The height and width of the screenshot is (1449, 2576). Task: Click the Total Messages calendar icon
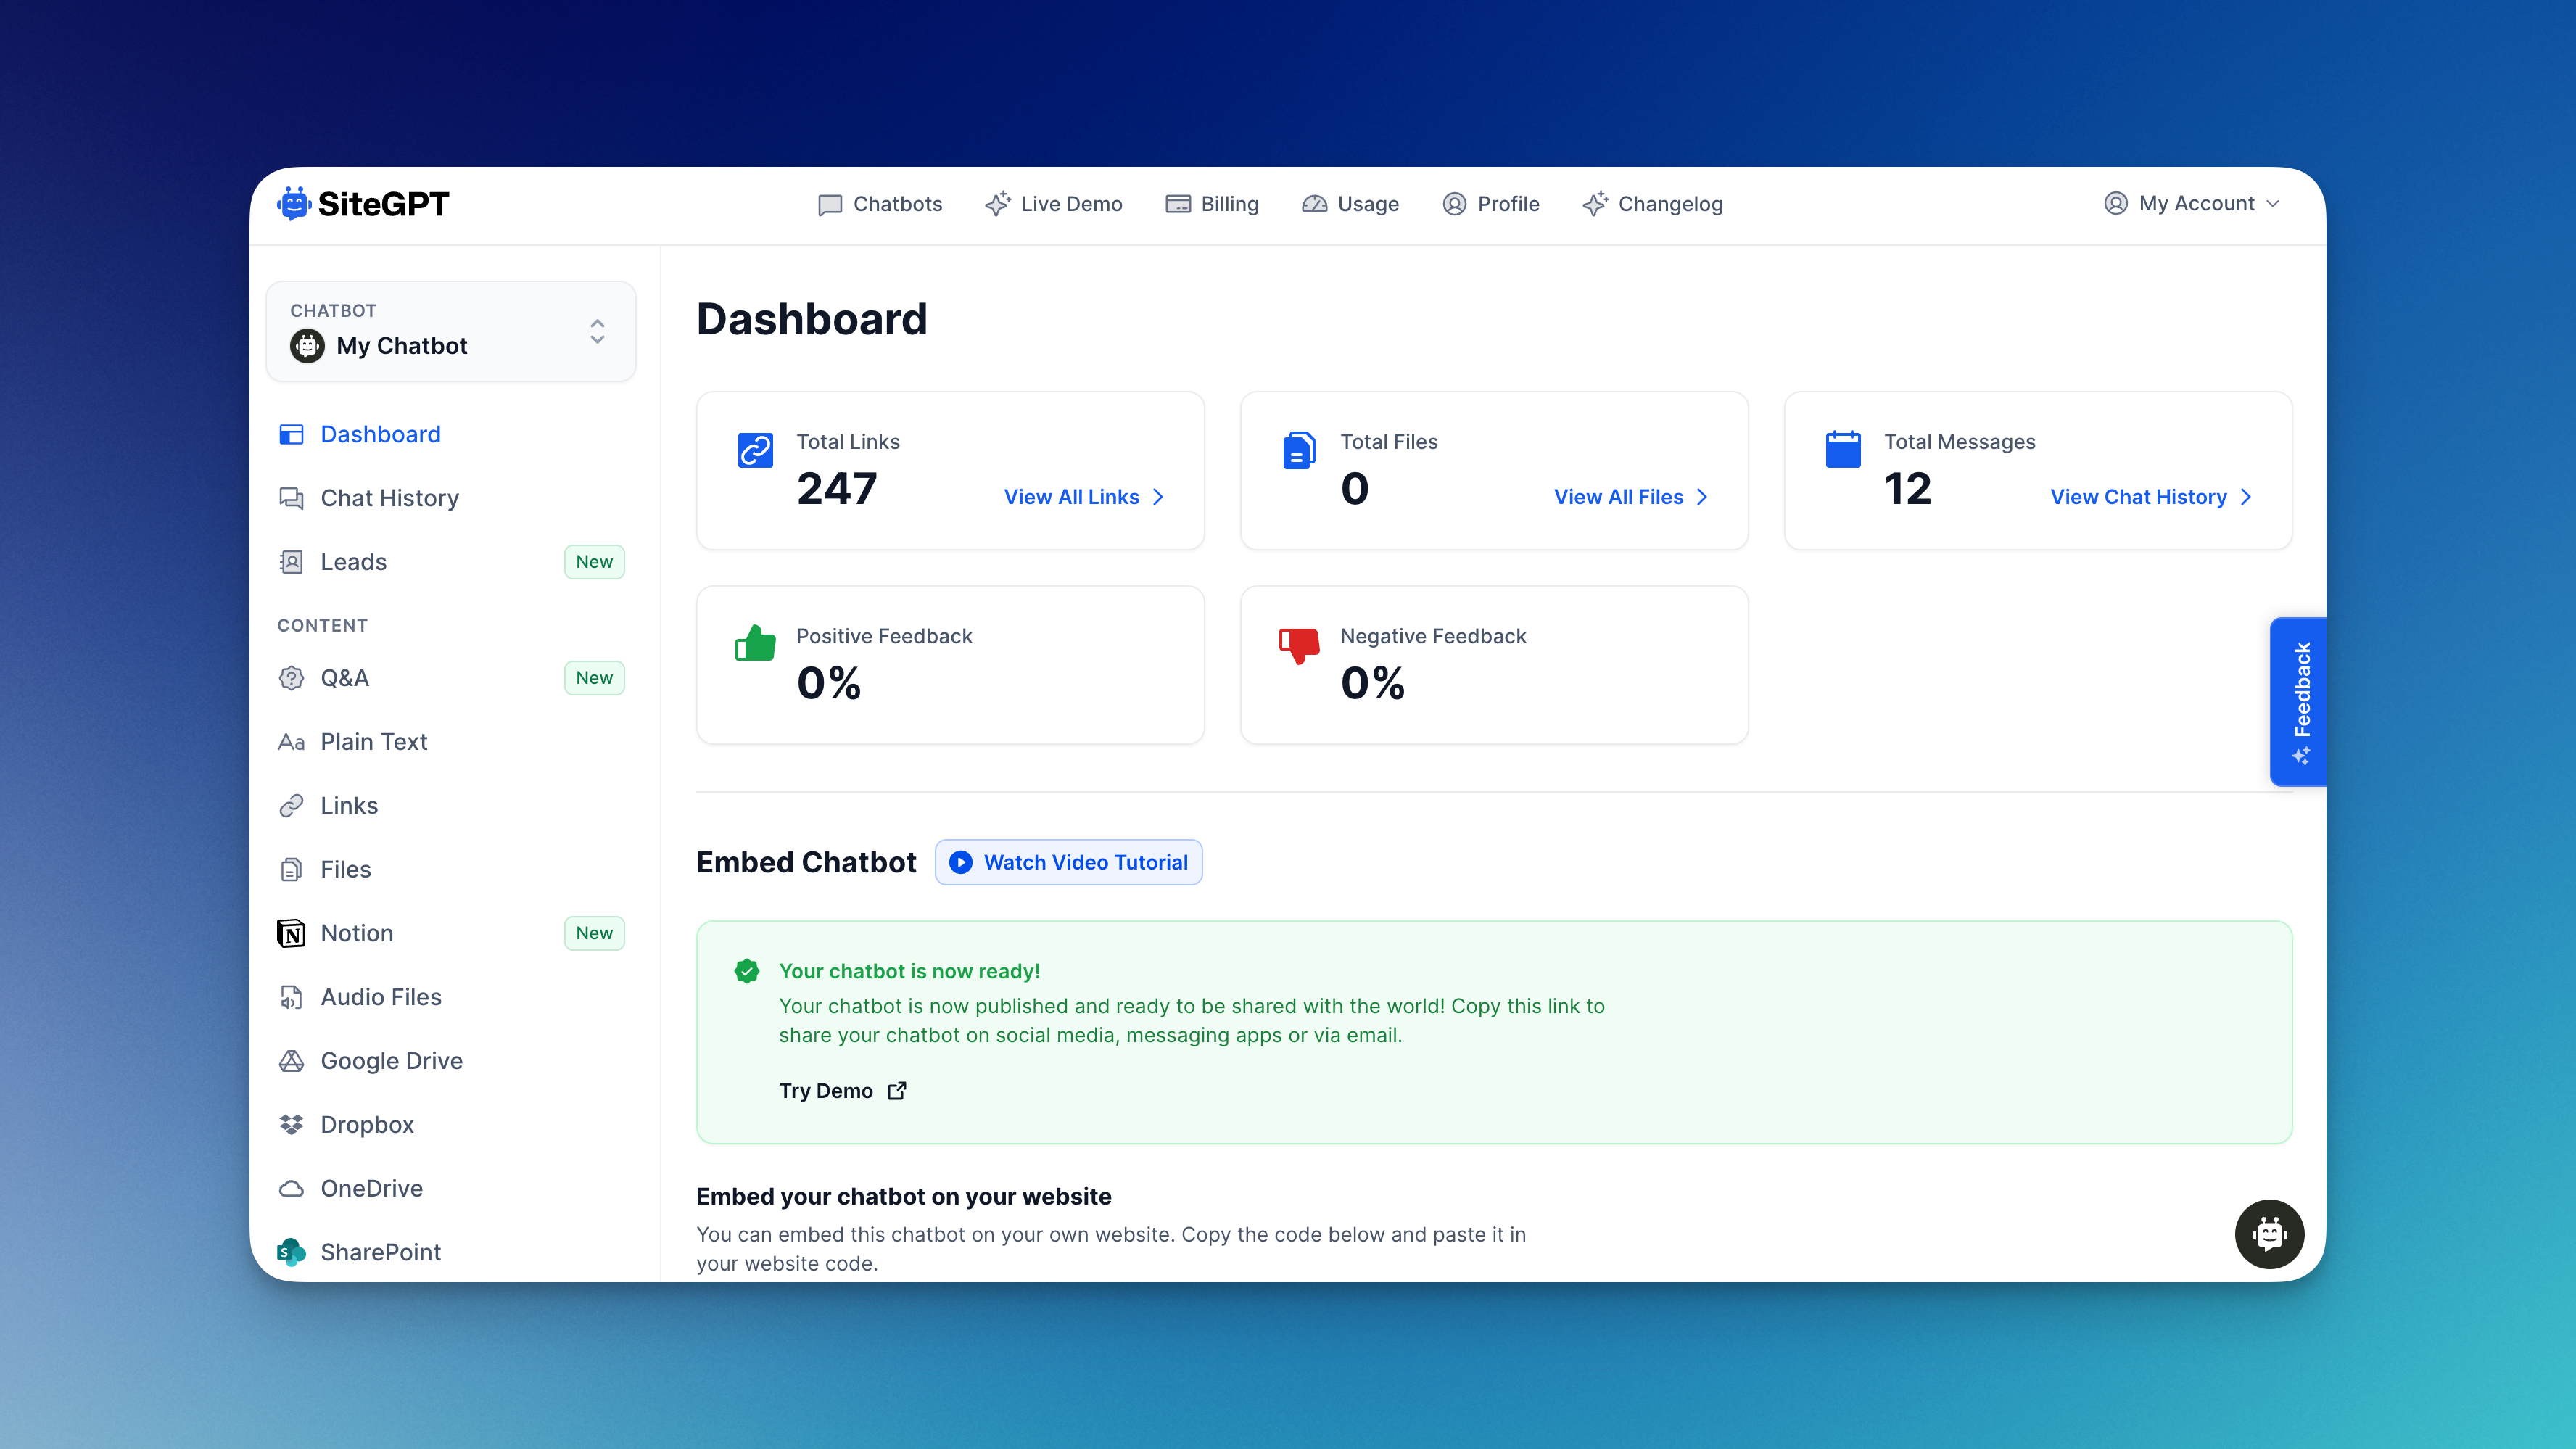(1842, 450)
